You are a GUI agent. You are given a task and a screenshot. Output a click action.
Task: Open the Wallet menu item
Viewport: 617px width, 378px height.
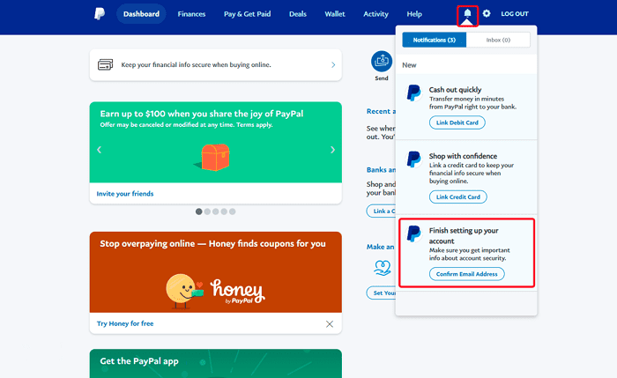coord(335,14)
